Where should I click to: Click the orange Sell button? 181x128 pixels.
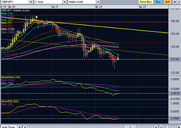[x=167, y=2]
